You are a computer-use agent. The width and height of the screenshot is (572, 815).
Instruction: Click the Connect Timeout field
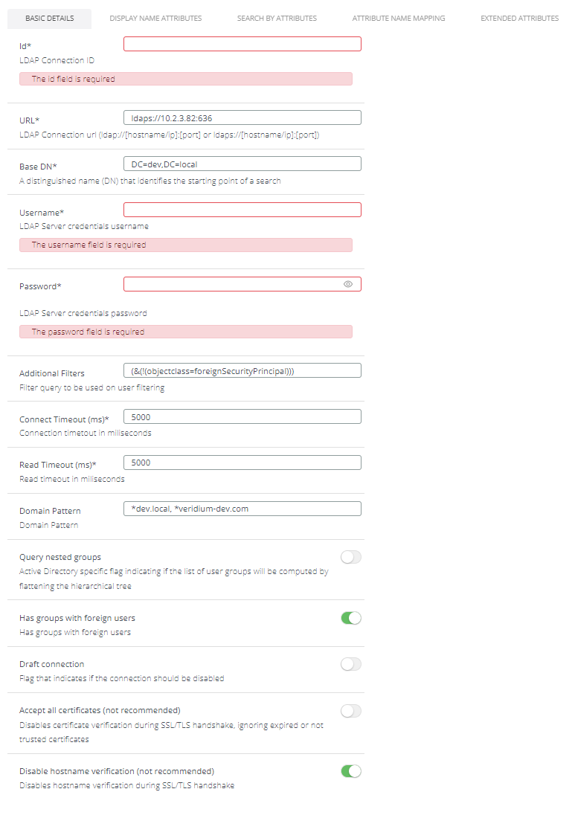[242, 416]
